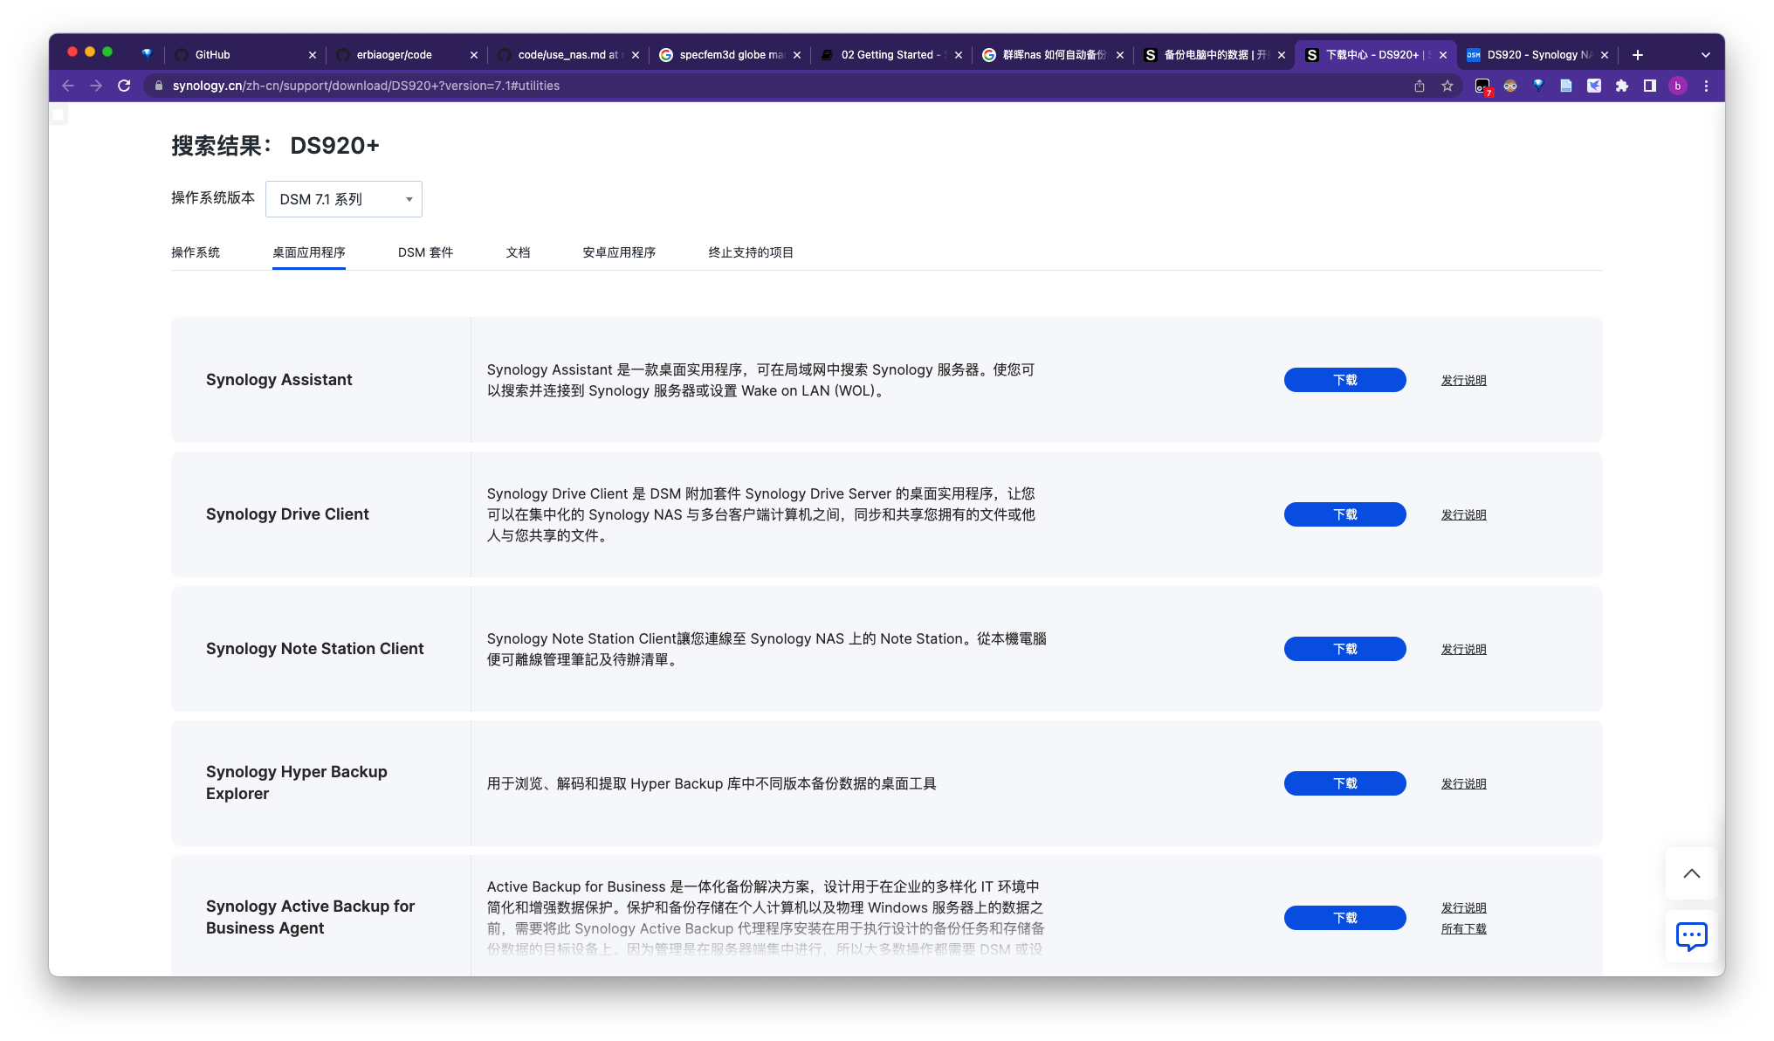Open a new browser tab
Viewport: 1774px width, 1041px height.
(1638, 55)
